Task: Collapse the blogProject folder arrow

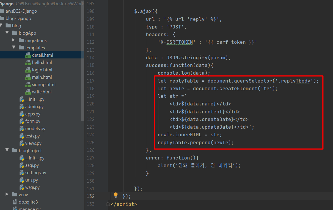Action: click(7, 150)
